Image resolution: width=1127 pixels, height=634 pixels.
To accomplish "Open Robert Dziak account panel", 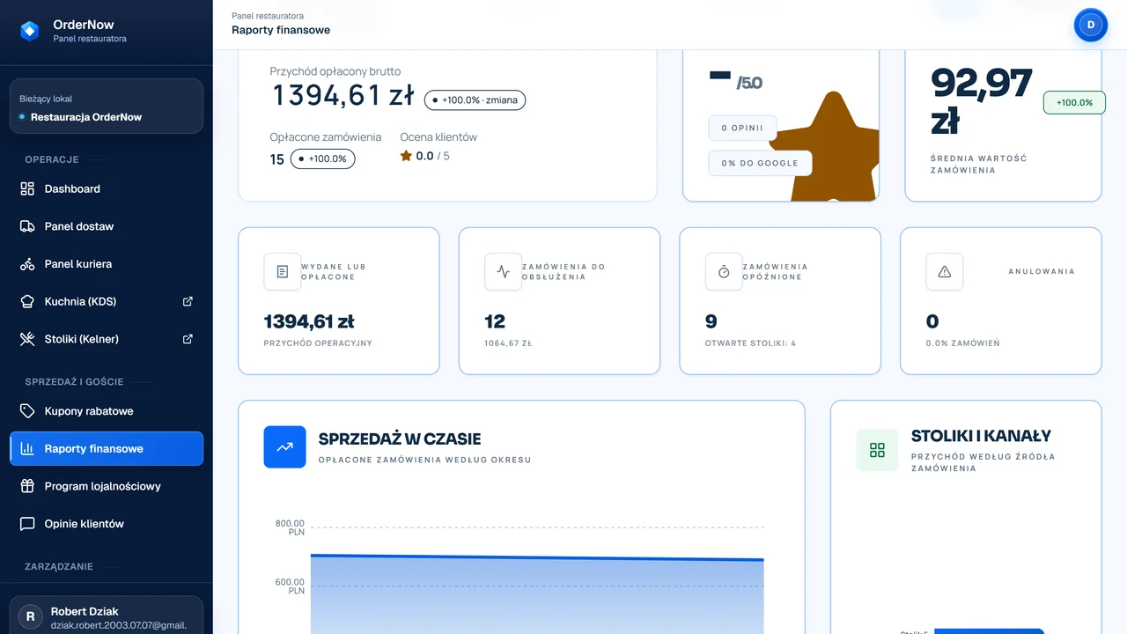I will click(107, 616).
